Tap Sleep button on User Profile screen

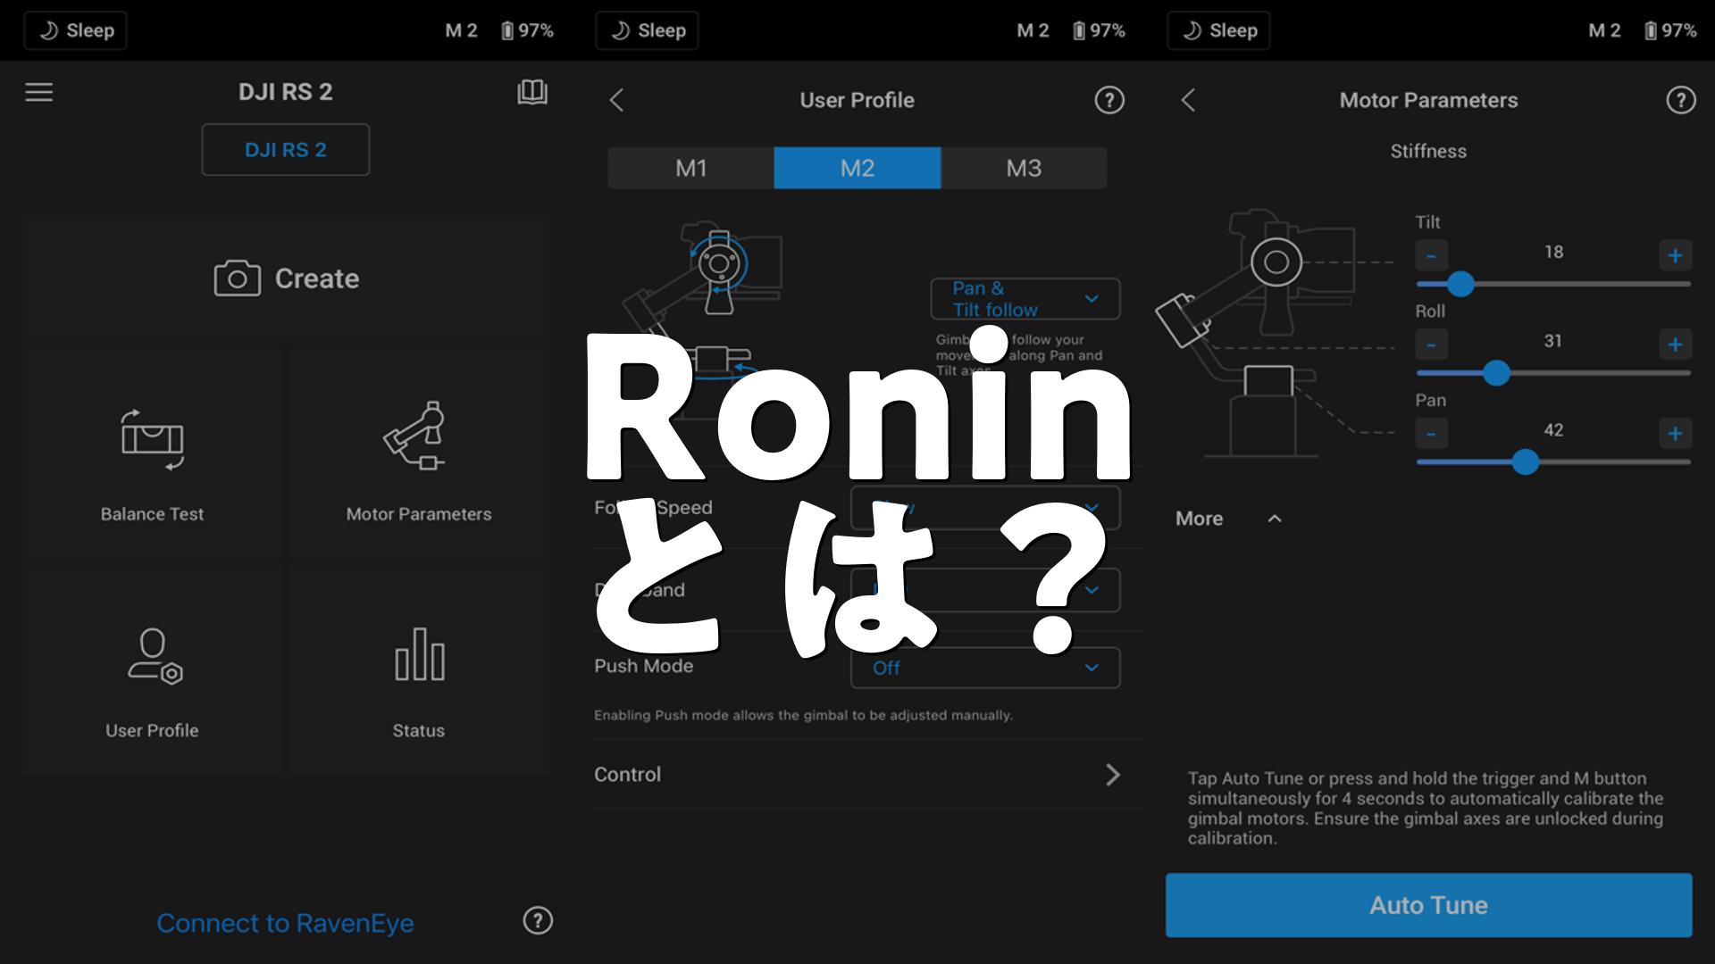pos(648,30)
